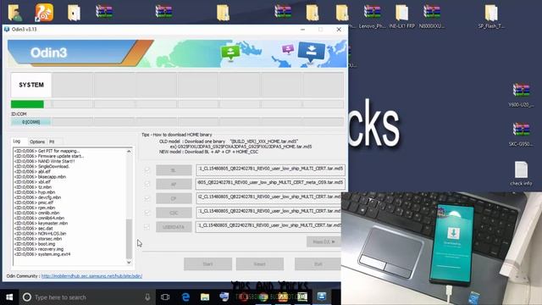Select the 'sec.dat' log line
Screen dimensions: 542x305
pos(34,228)
